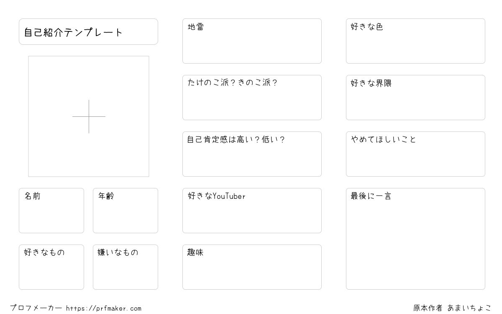502x314 pixels.
Task: Click the profile picture placeholder square
Action: [89, 116]
